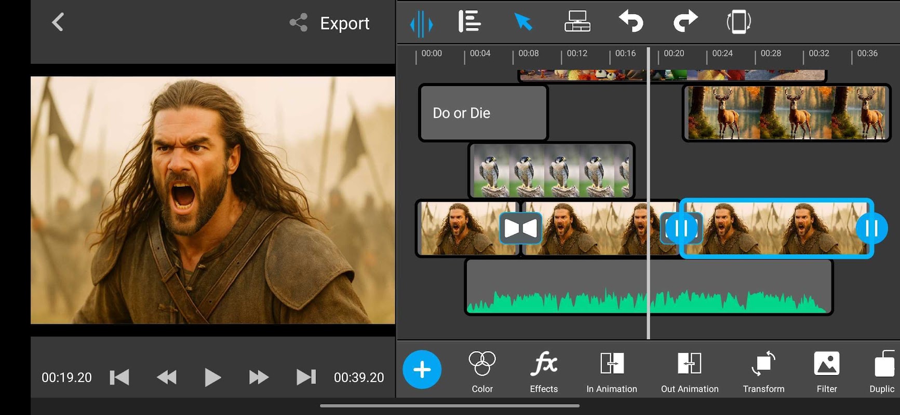Toggle device rotation view icon

738,22
